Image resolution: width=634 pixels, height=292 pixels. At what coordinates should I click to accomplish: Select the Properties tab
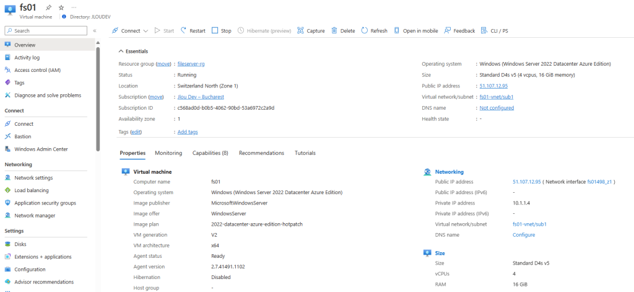[132, 153]
